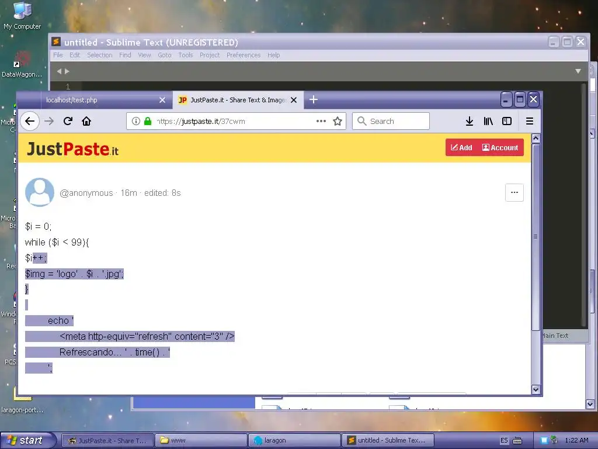Click the tray clock showing 1:22 AM
Screen dimensions: 598x449
pyautogui.click(x=576, y=440)
